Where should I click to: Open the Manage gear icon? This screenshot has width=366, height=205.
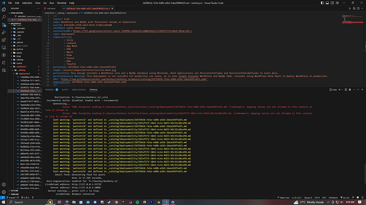(4, 192)
